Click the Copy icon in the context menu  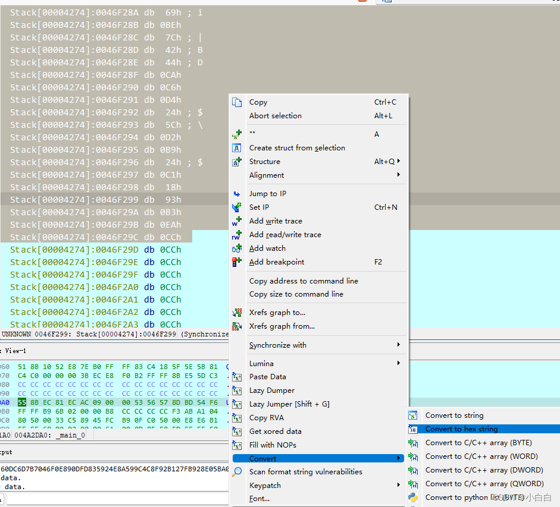tap(237, 102)
